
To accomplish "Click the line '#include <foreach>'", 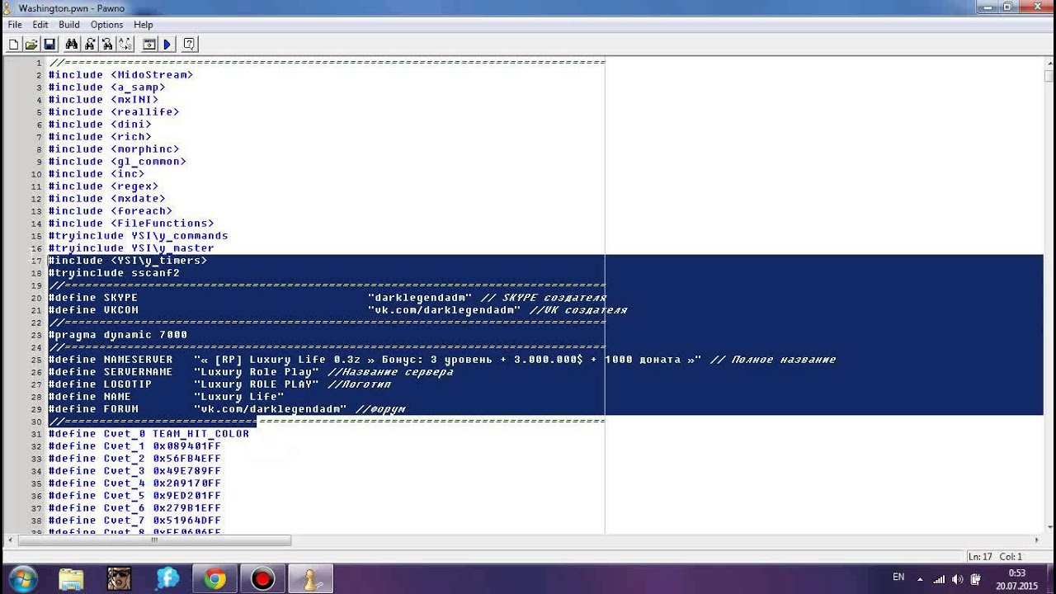I will [111, 211].
